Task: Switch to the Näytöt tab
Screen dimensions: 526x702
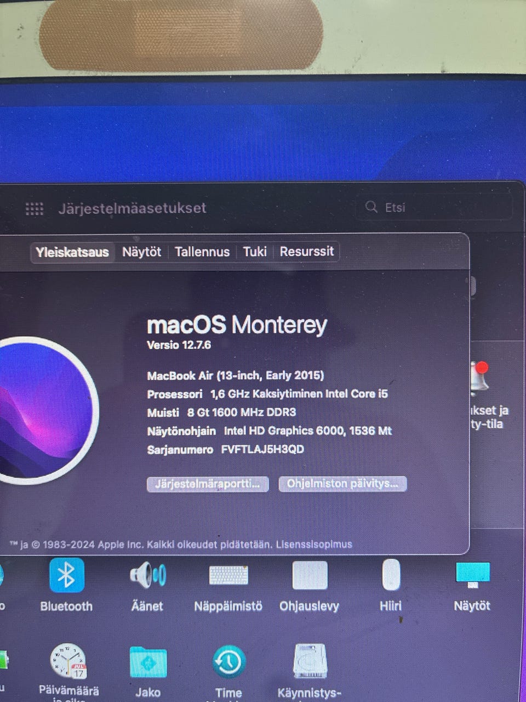Action: point(141,252)
